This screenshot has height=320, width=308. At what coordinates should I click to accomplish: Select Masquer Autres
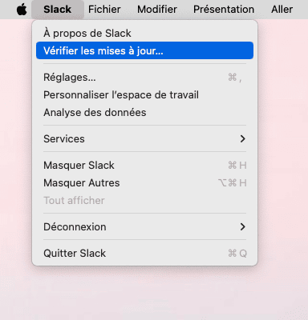144,183
